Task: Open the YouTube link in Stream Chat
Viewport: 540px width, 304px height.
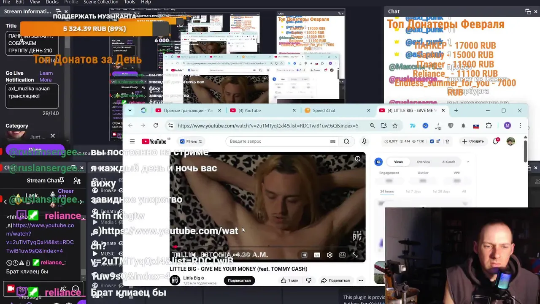Action: [40, 238]
